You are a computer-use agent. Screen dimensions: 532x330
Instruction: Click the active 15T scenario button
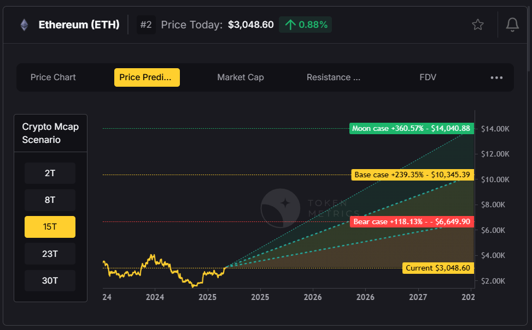pos(50,227)
